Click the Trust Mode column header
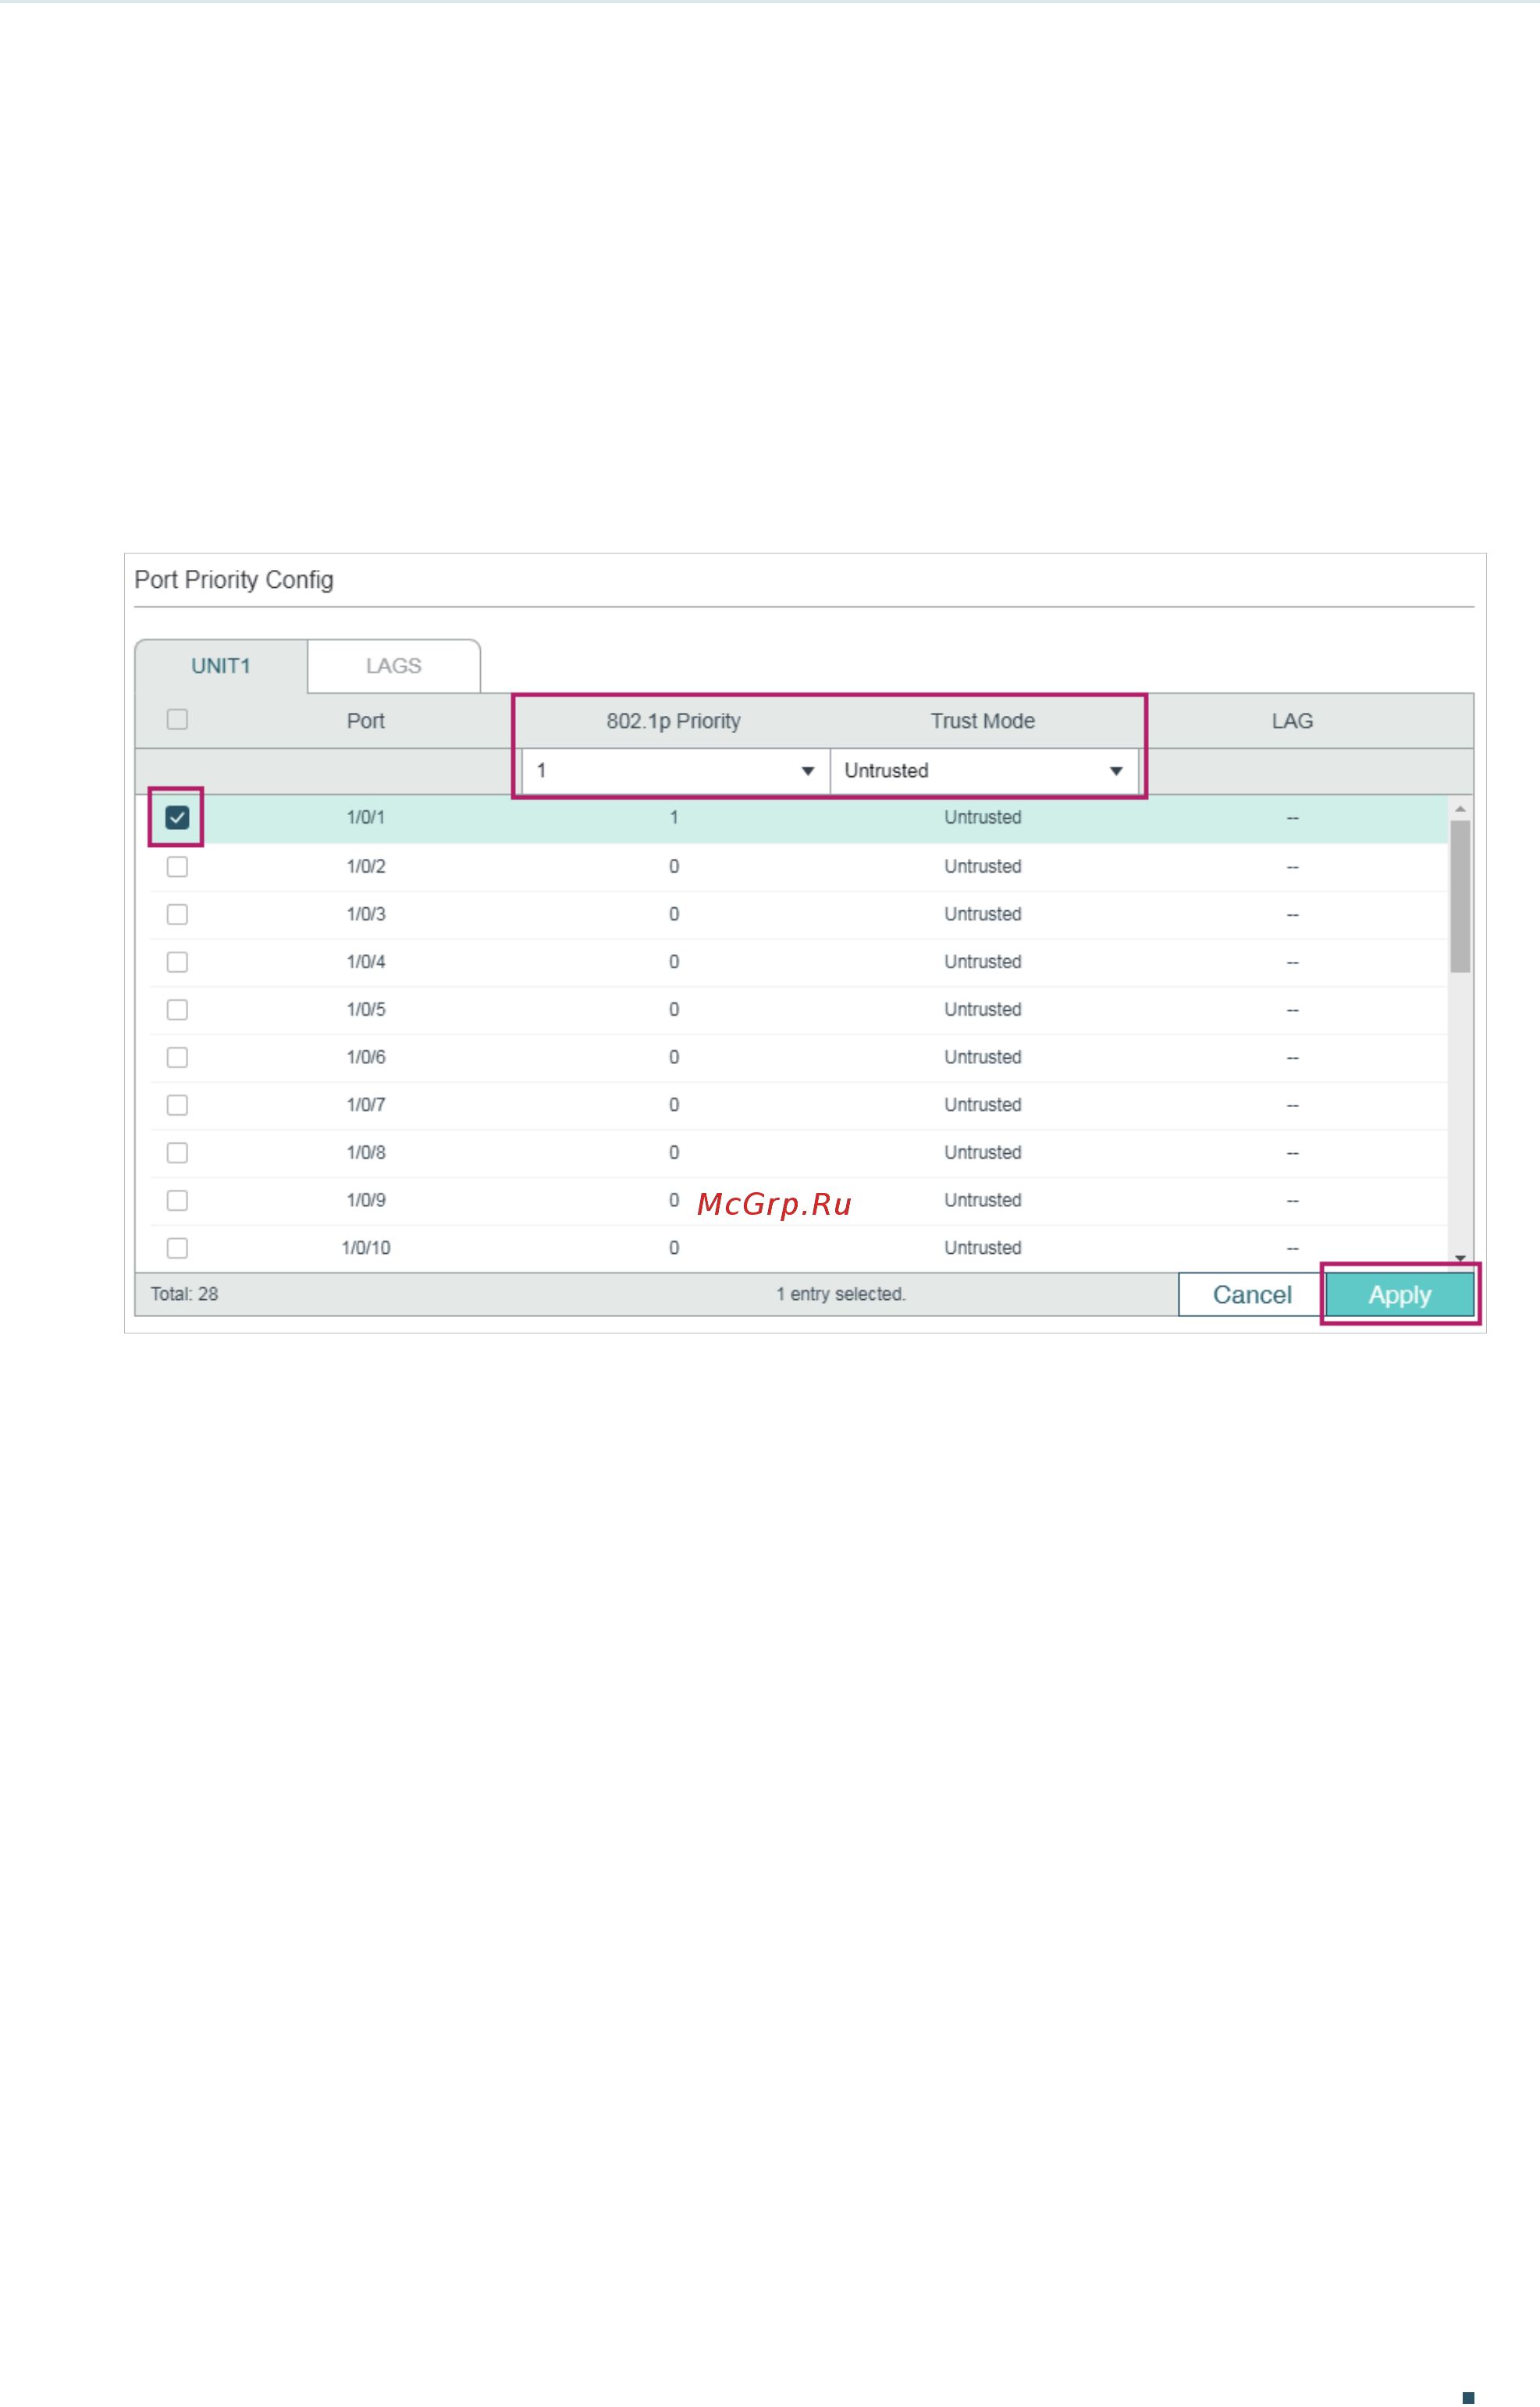Image resolution: width=1540 pixels, height=2407 pixels. coord(983,721)
